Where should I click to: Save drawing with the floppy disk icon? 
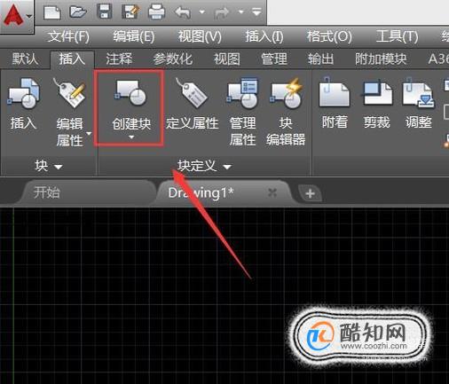pos(104,12)
